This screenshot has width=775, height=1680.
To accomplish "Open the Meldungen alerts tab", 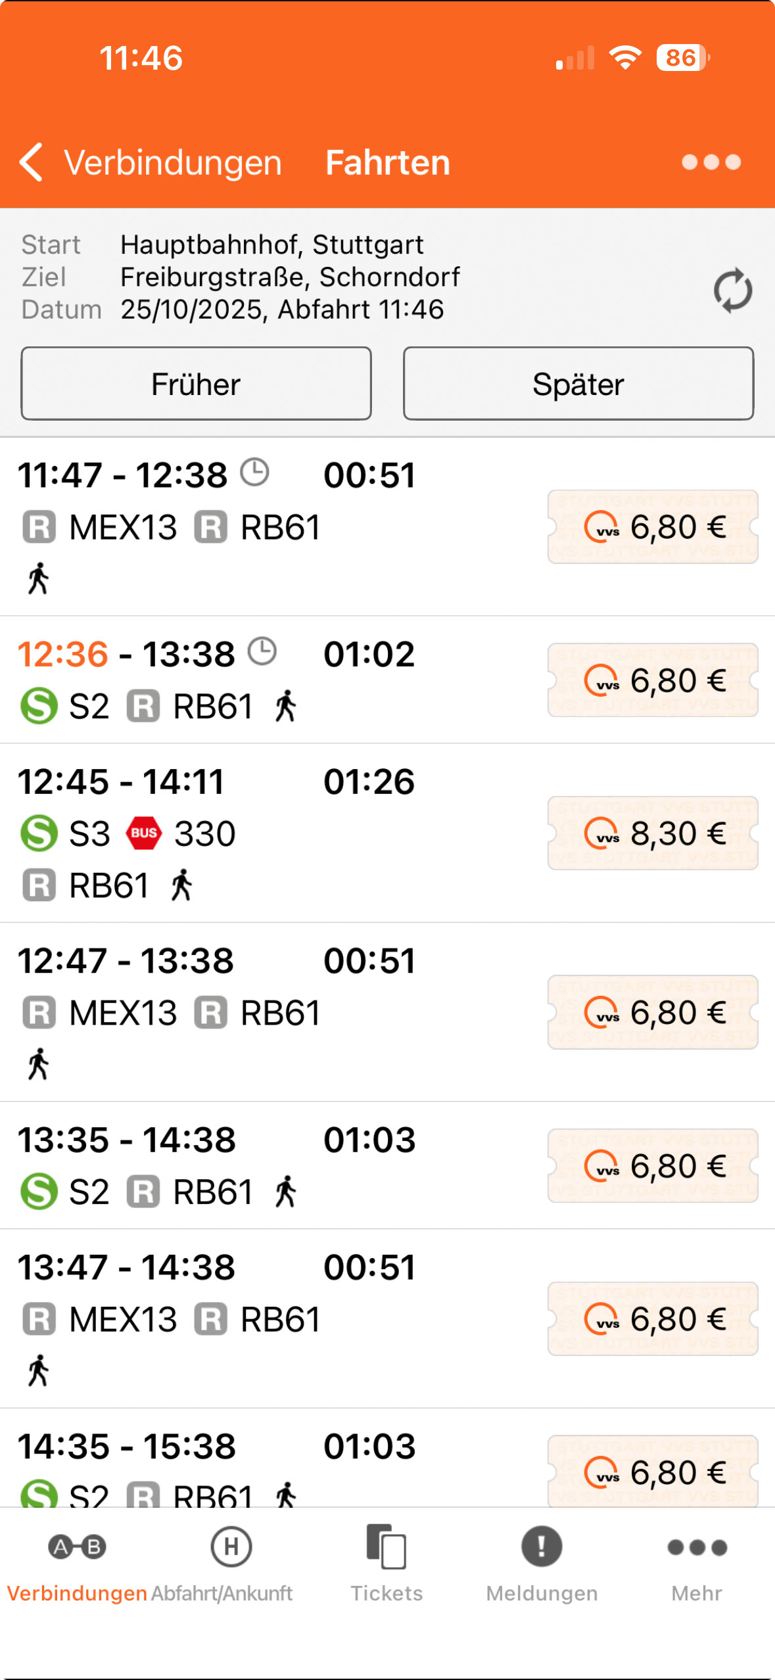I will point(542,1562).
